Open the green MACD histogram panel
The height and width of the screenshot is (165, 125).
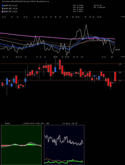click(x=21, y=145)
